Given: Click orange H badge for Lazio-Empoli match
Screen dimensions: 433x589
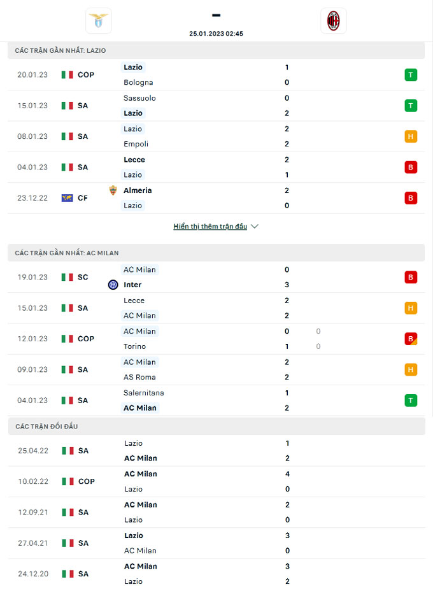Looking at the screenshot, I should pyautogui.click(x=411, y=136).
